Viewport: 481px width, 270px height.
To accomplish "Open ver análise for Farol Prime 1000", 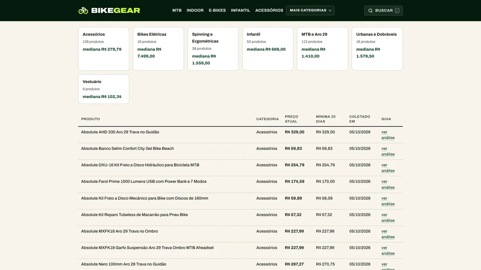I will 388,184.
